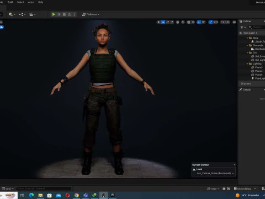This screenshot has width=265, height=199.
Task: Collapse the Lighting folder
Action: point(247,64)
